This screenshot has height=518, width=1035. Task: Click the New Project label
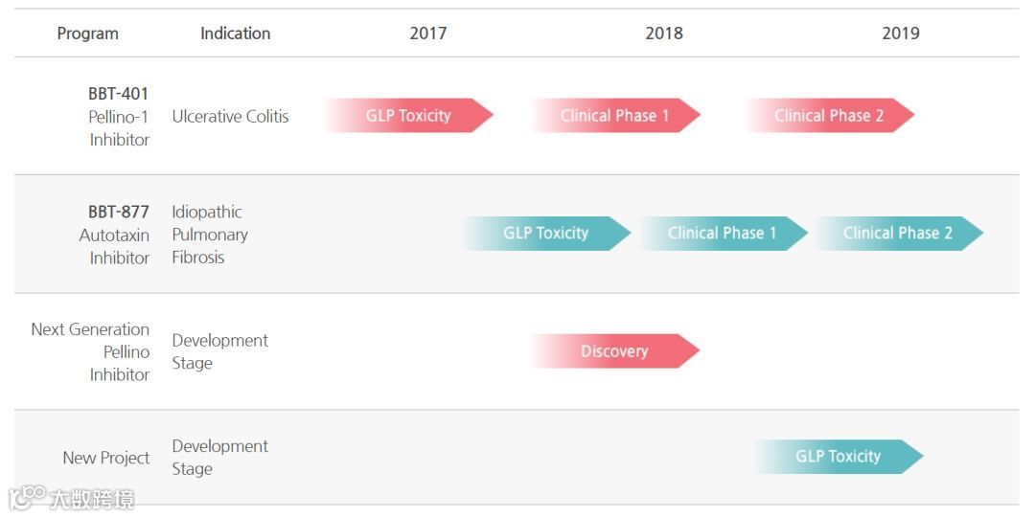click(106, 458)
